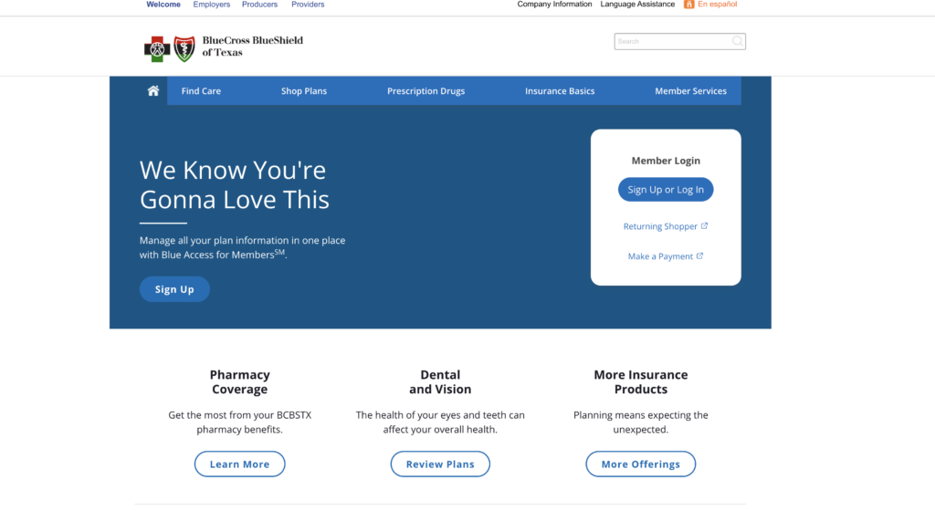Viewport: 935px width, 511px height.
Task: Click the orange icon beside En español
Action: (x=688, y=5)
